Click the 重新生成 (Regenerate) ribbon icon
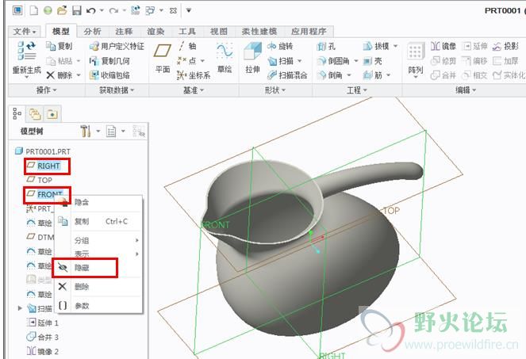Image resolution: width=526 pixels, height=359 pixels. click(26, 59)
